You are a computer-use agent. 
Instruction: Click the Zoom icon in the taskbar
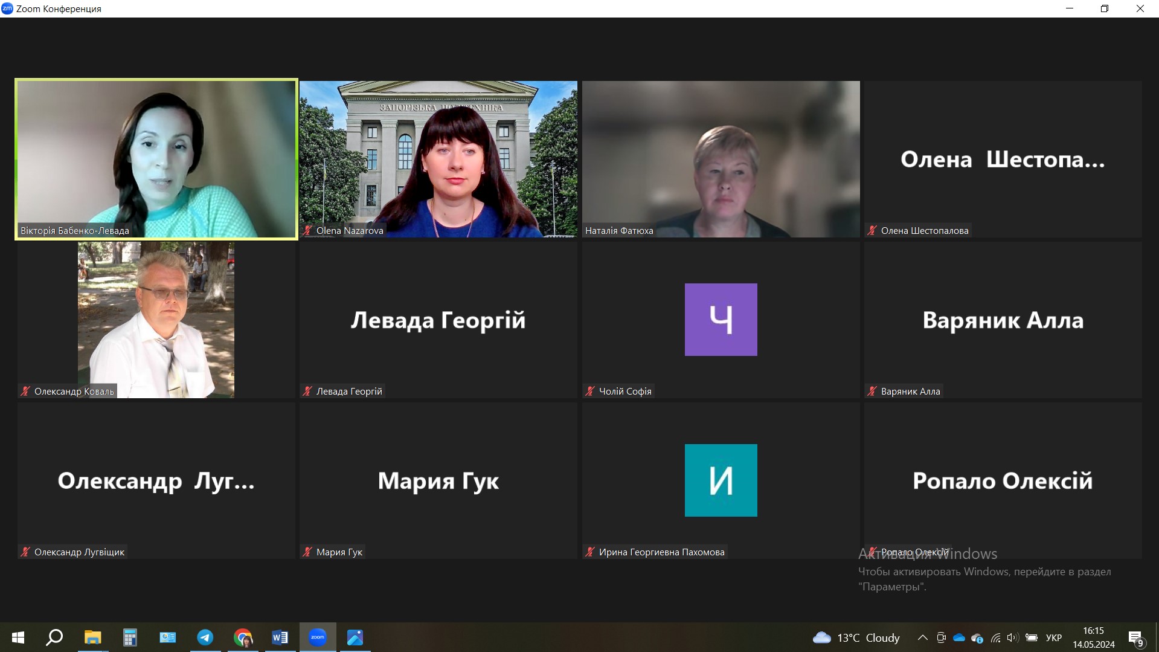pyautogui.click(x=318, y=637)
